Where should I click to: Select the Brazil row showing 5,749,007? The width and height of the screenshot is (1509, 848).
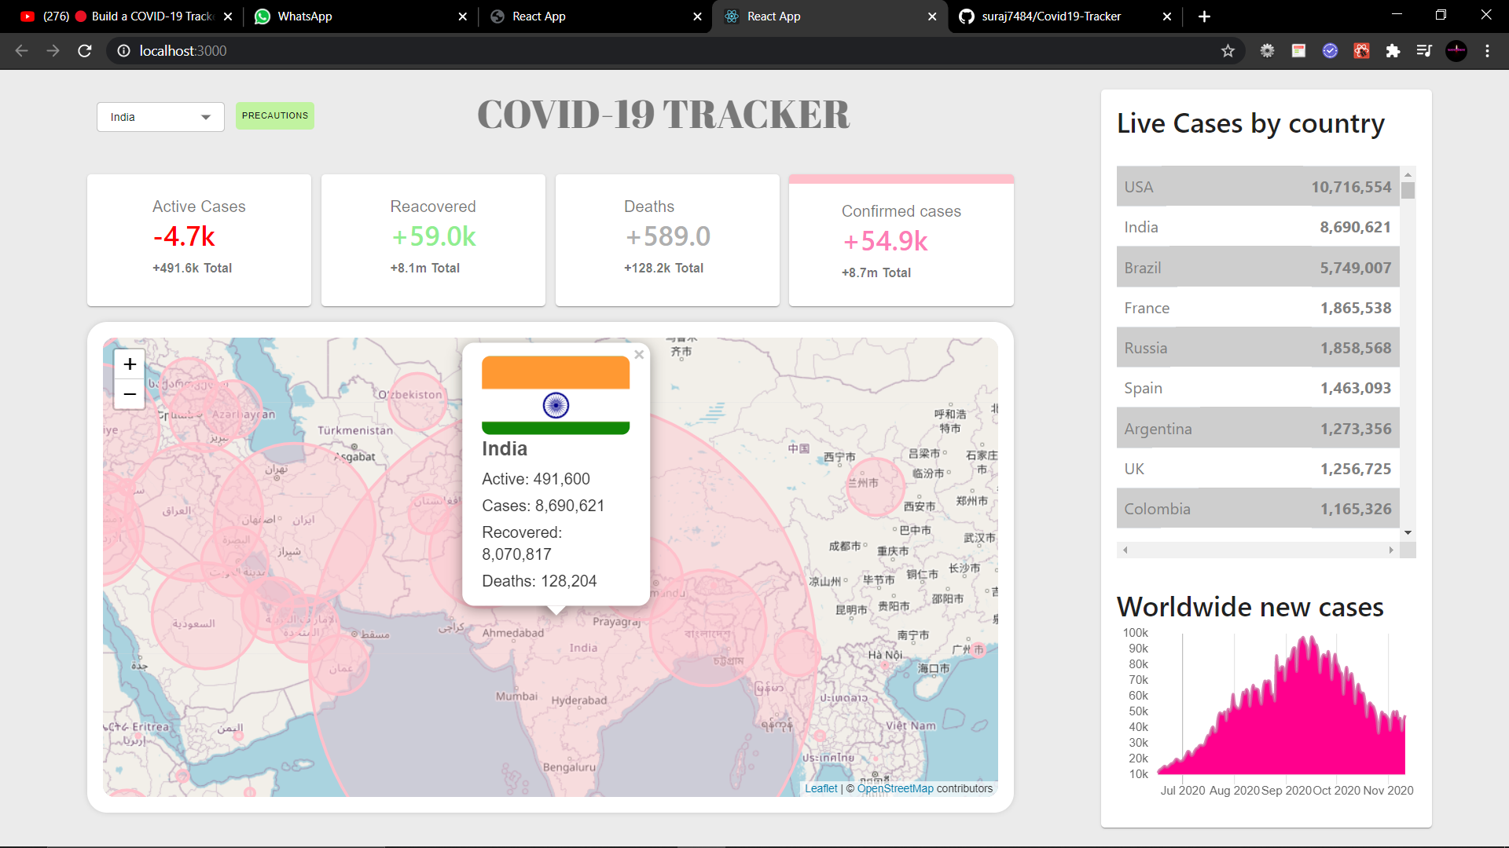point(1257,268)
